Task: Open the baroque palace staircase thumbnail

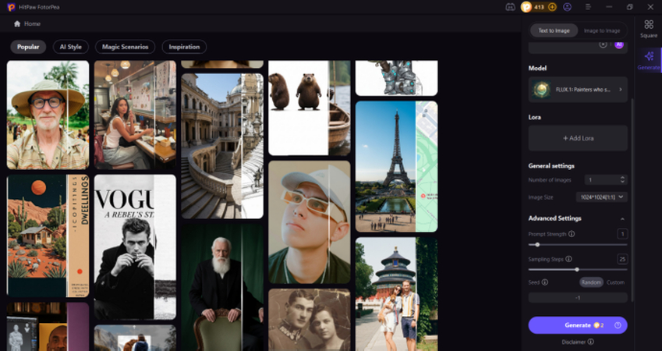Action: 222,146
